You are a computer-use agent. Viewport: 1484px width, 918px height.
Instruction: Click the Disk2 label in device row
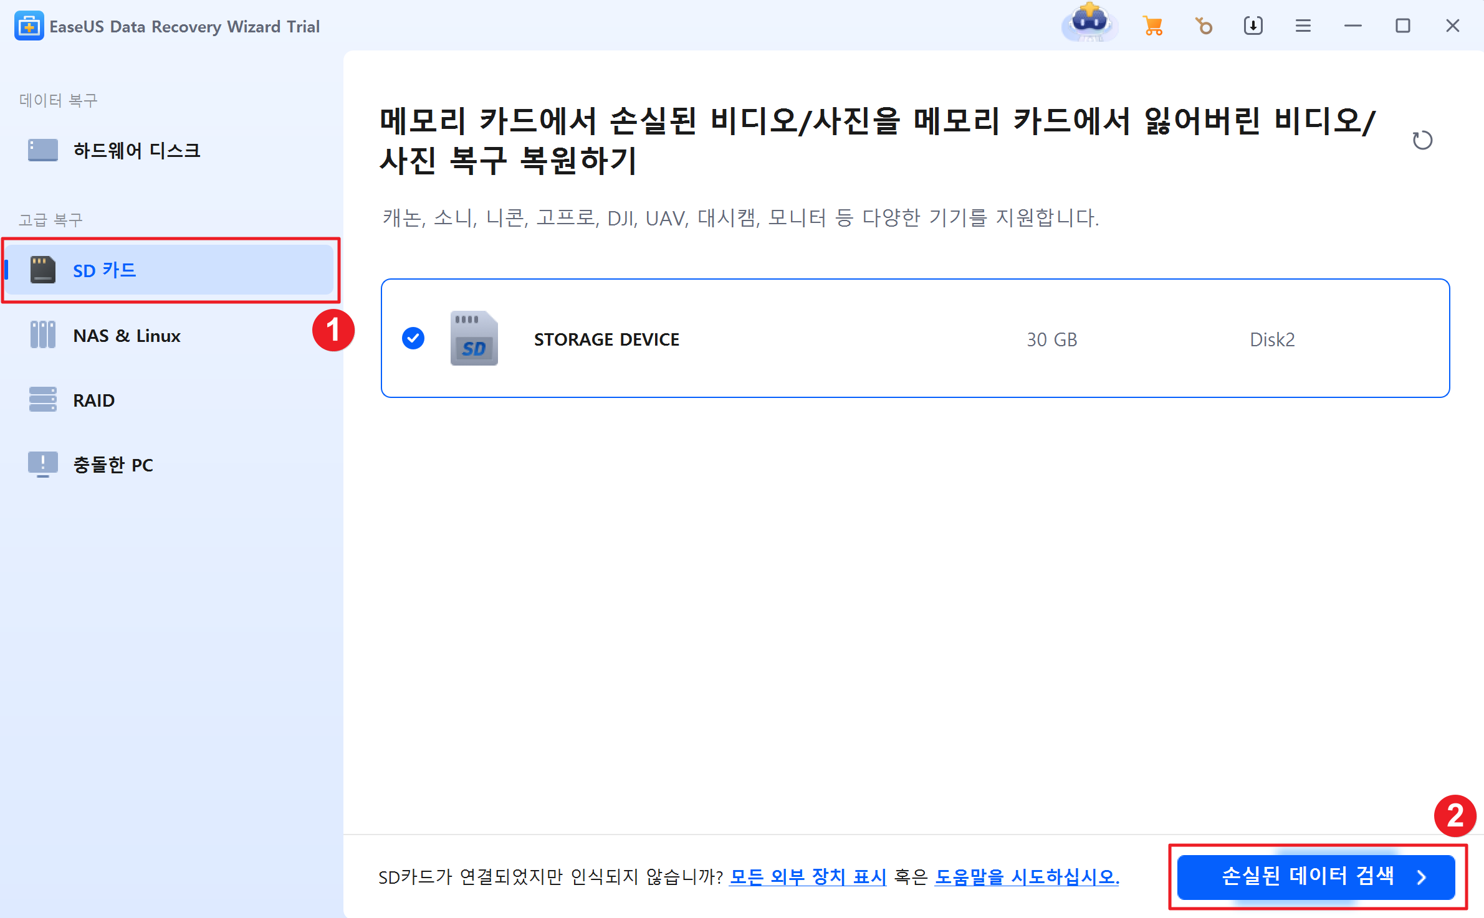pyautogui.click(x=1272, y=339)
